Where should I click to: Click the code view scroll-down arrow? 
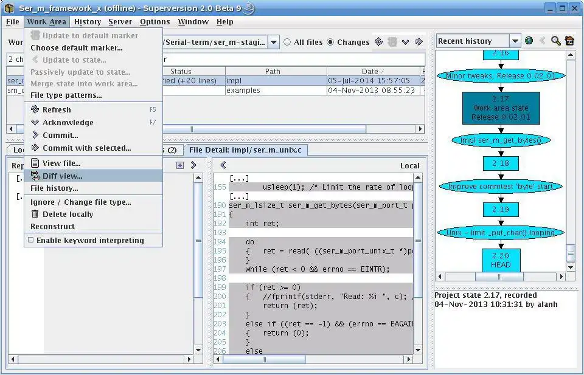click(x=418, y=349)
